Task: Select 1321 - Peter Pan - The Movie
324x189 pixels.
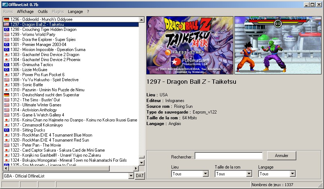Action: (36, 145)
